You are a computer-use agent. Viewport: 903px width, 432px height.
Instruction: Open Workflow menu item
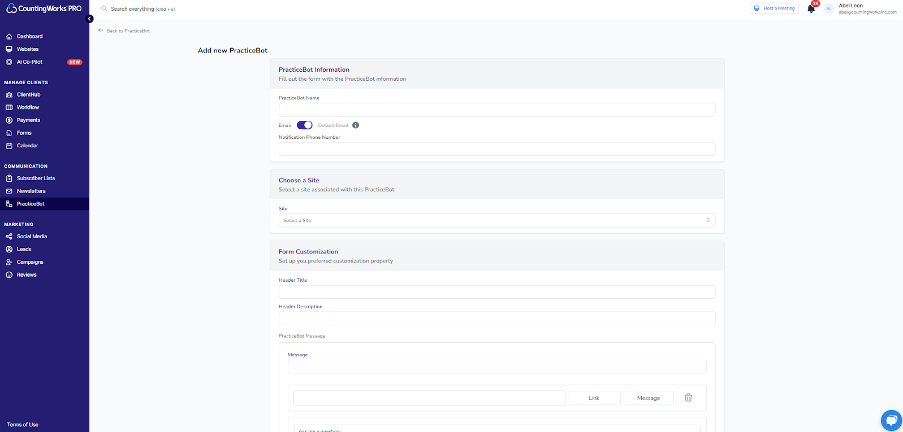click(x=28, y=107)
